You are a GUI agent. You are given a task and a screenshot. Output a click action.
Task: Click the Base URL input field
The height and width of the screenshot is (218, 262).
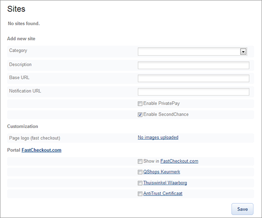click(x=193, y=78)
